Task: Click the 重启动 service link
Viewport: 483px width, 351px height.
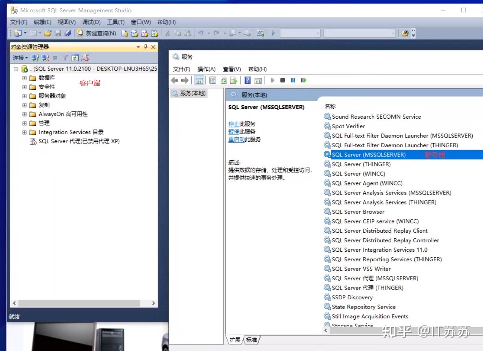Action: click(x=237, y=139)
